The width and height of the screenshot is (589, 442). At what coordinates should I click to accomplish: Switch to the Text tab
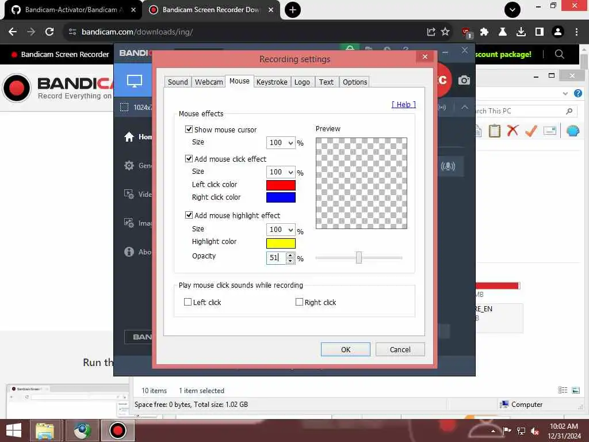point(326,82)
